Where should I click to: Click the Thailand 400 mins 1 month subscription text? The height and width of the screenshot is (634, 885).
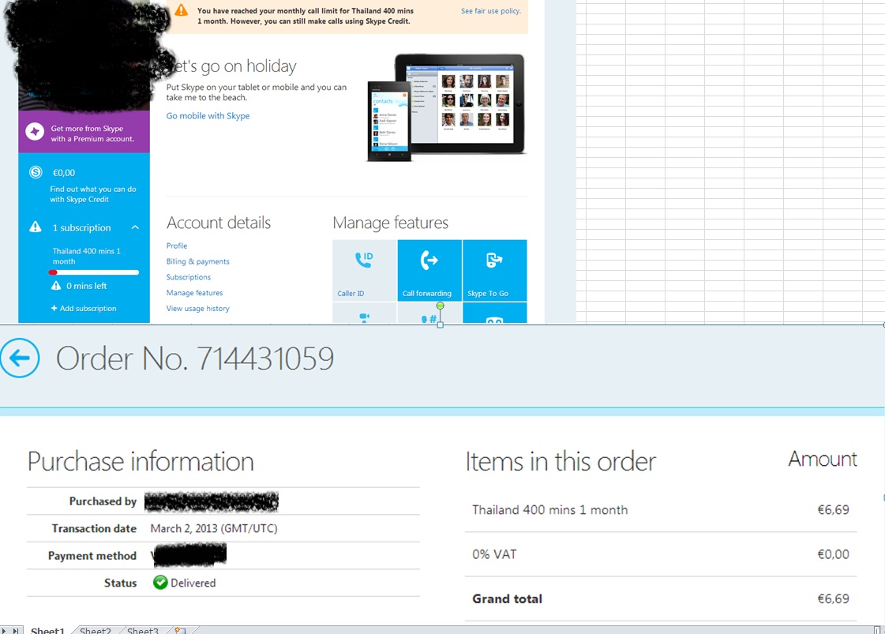(x=86, y=257)
